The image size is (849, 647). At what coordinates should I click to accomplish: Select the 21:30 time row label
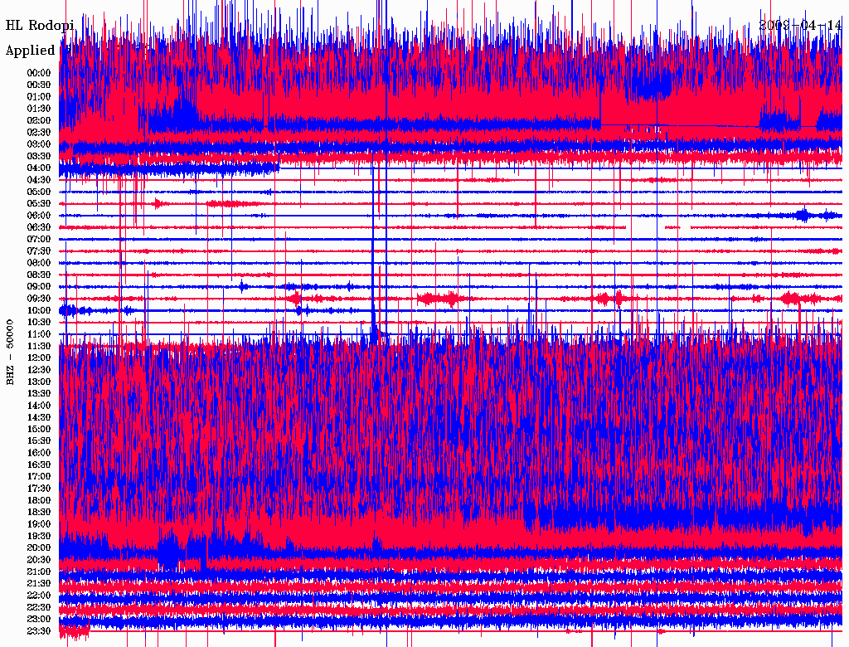[39, 583]
